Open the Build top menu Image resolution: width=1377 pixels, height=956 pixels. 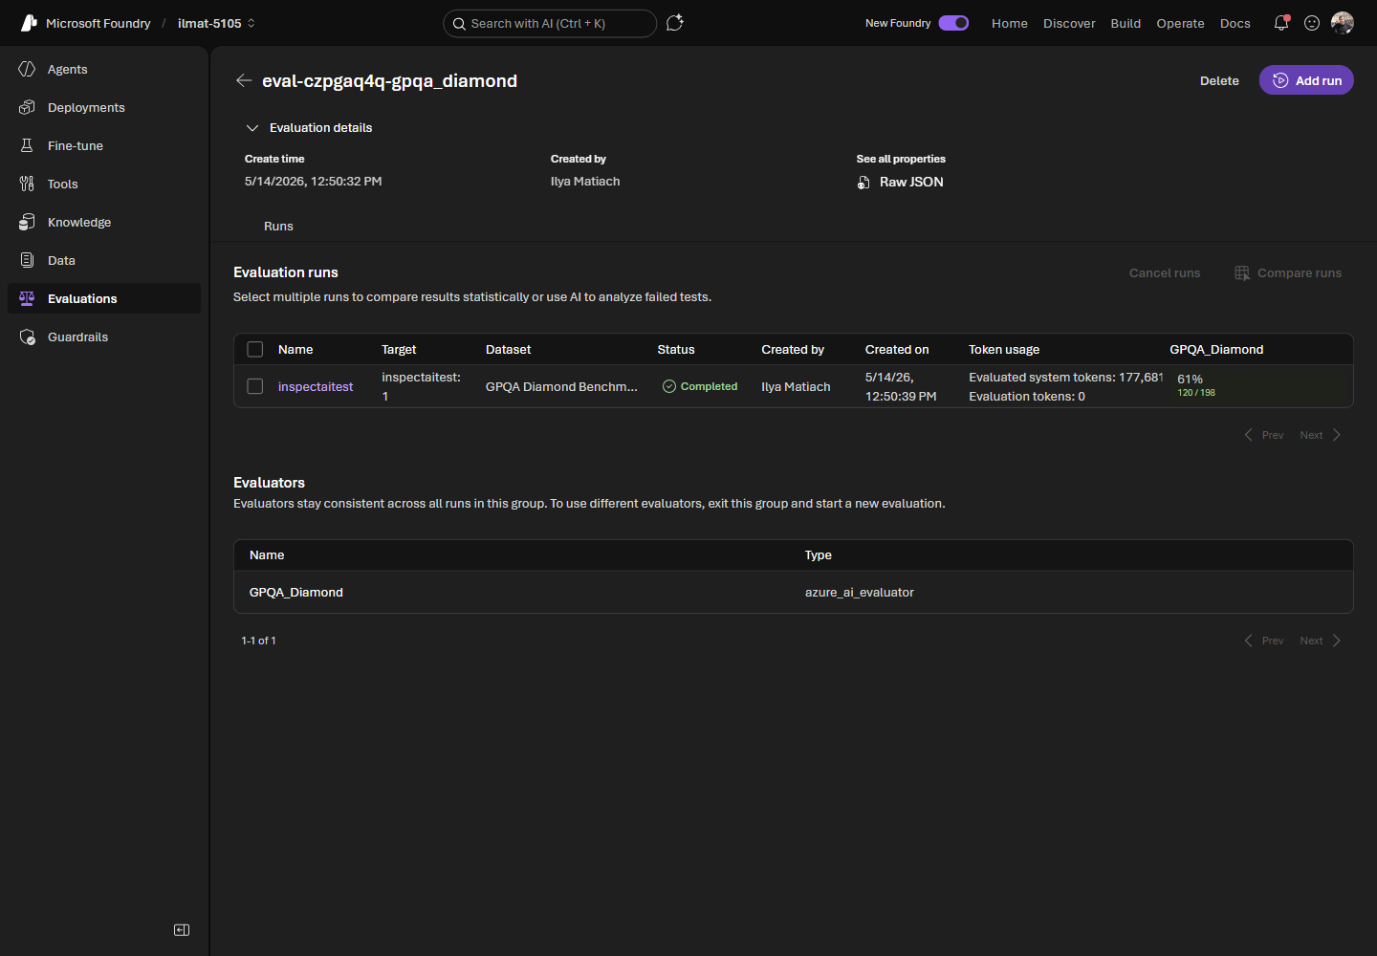(1126, 23)
